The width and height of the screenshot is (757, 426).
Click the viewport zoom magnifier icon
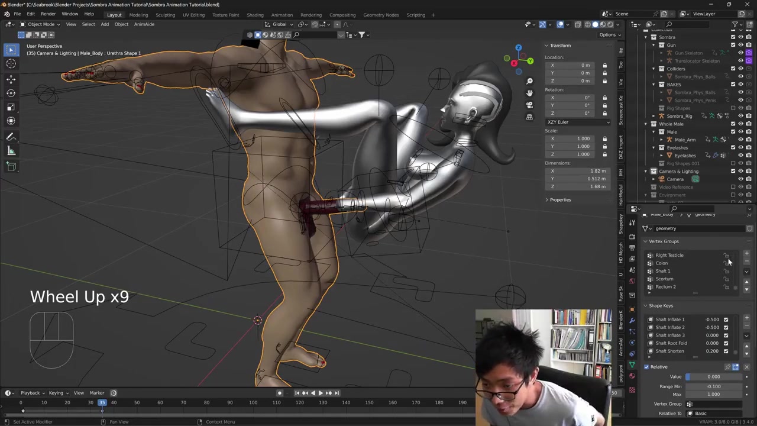(x=529, y=81)
